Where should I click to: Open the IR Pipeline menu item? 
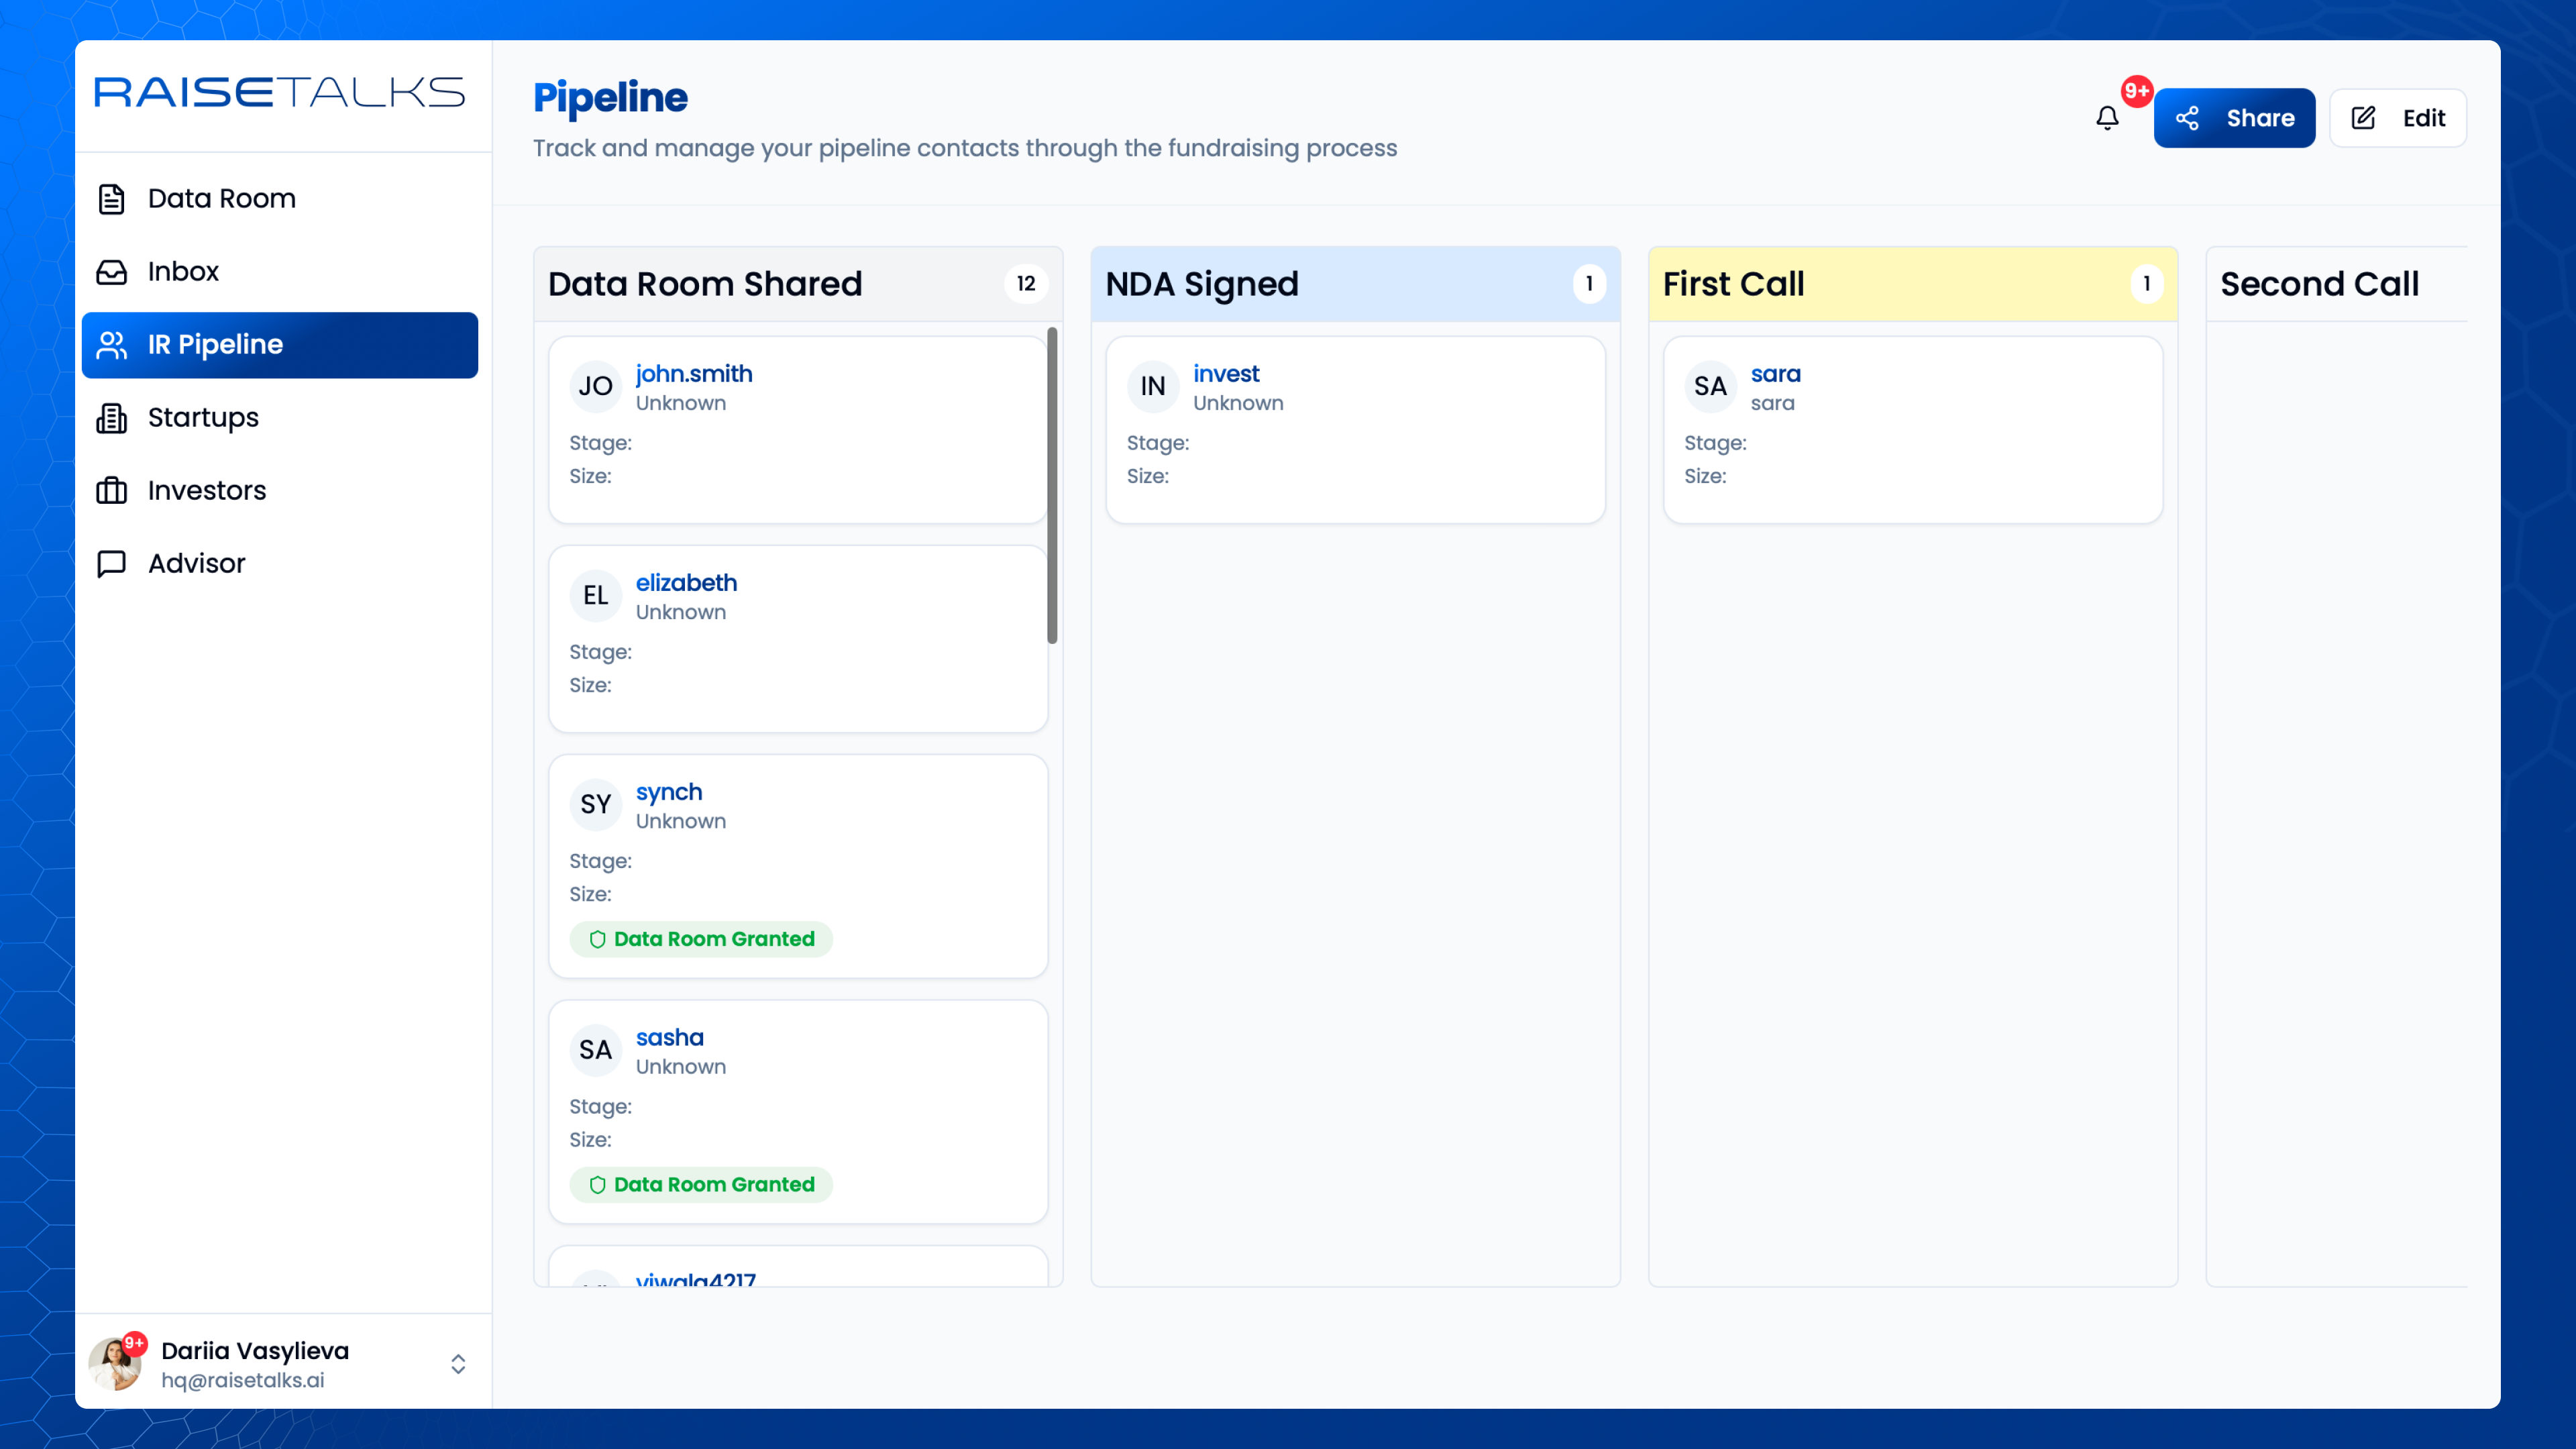(280, 345)
